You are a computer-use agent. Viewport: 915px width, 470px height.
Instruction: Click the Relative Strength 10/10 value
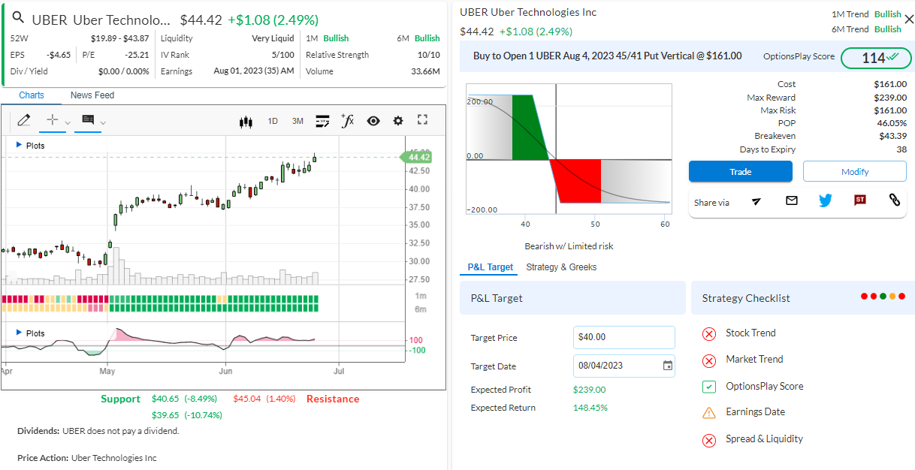click(x=429, y=55)
